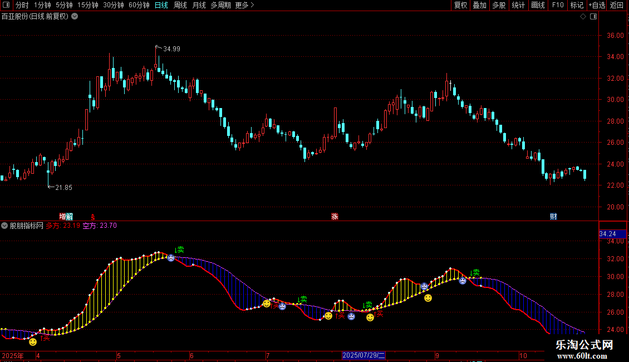Select the 2025/07/29 date marker on timeline

363,355
